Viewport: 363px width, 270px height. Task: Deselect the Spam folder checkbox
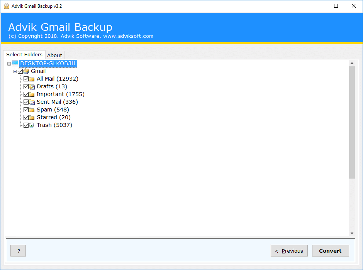tap(26, 110)
